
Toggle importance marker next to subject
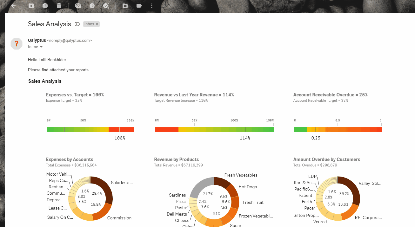click(x=77, y=24)
